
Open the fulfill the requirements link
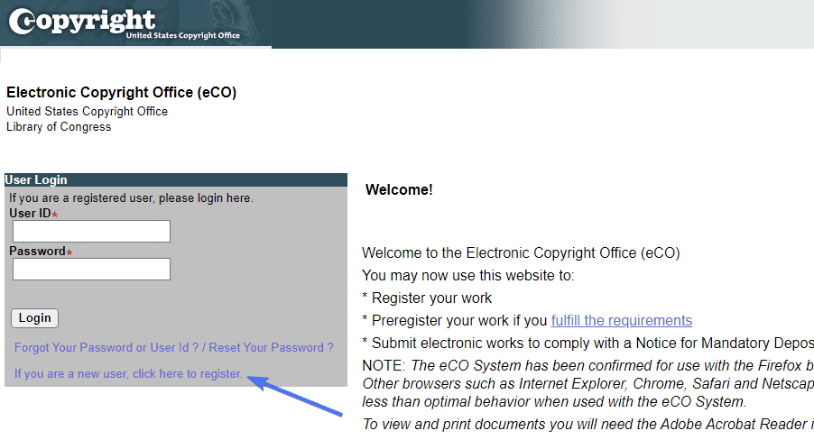click(x=622, y=321)
